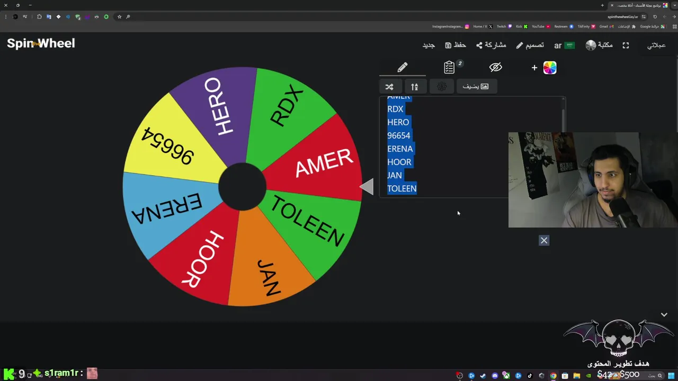Click the Windows Start button
Image resolution: width=678 pixels, height=381 pixels.
click(x=671, y=376)
